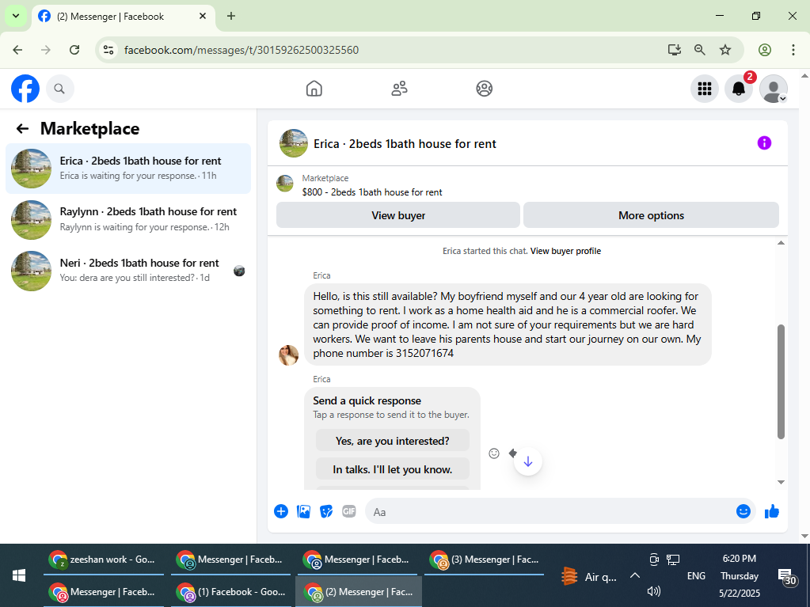Screen dimensions: 810x607
Task: Open Chrome profile icon
Action: [x=765, y=50]
